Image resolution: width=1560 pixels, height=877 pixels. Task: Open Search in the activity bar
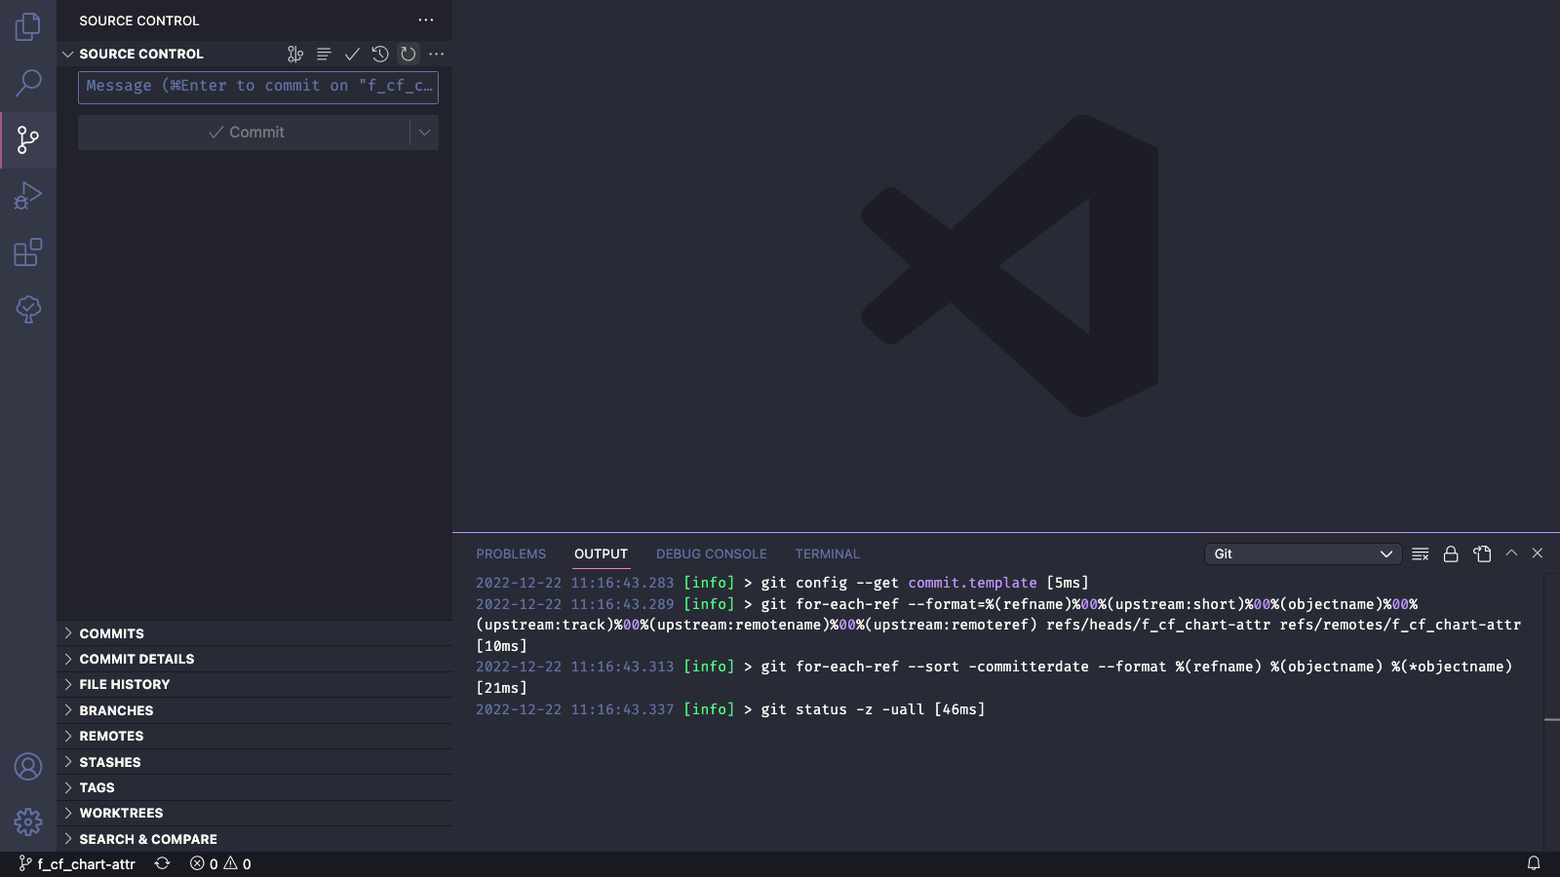click(x=28, y=84)
